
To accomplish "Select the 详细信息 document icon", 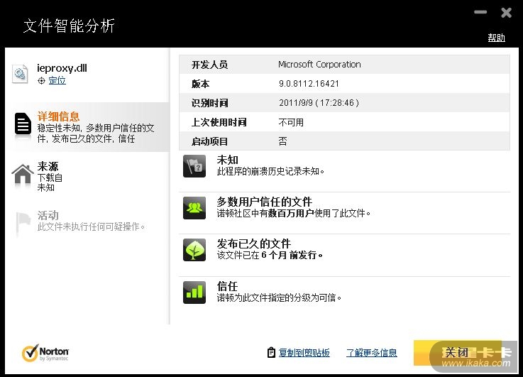I will tap(23, 124).
